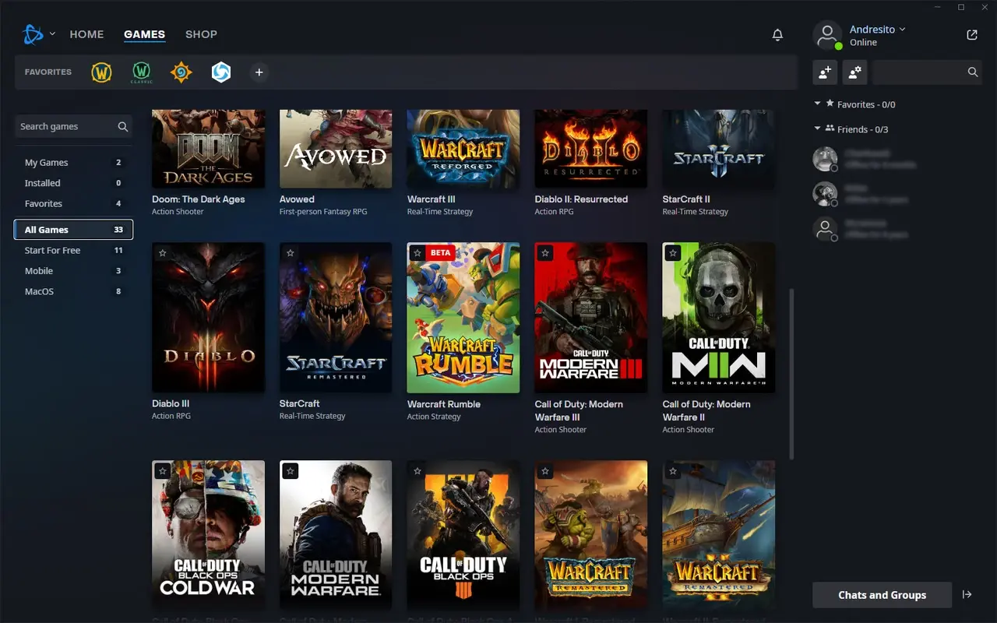Viewport: 997px width, 623px height.
Task: Open Chats and Groups
Action: pyautogui.click(x=882, y=594)
